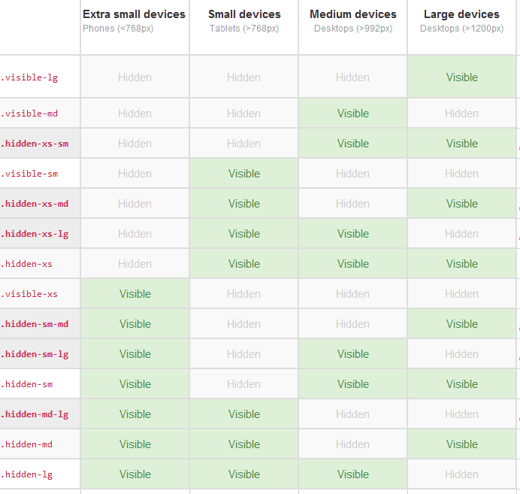Click the Visible cell in the .visible-sm row
520x494 pixels.
pos(243,174)
